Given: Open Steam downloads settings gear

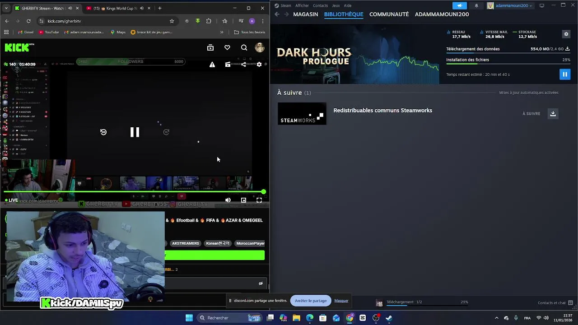Looking at the screenshot, I should (x=566, y=34).
